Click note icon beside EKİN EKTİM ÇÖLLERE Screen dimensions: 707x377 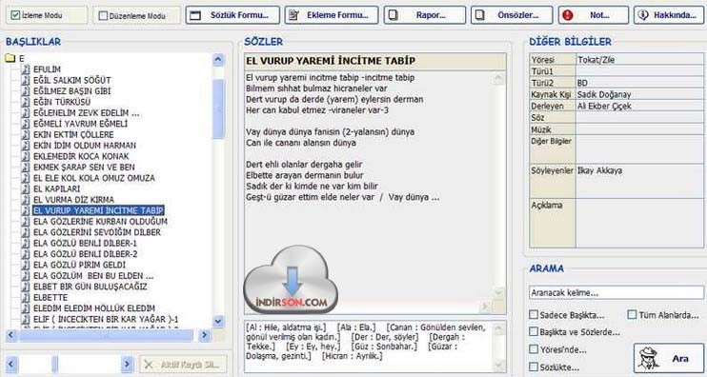point(26,134)
